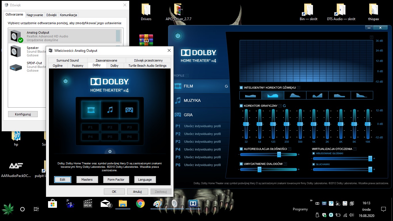Toggle Korektor Graficzny checkbox
The image size is (393, 221).
click(x=241, y=106)
